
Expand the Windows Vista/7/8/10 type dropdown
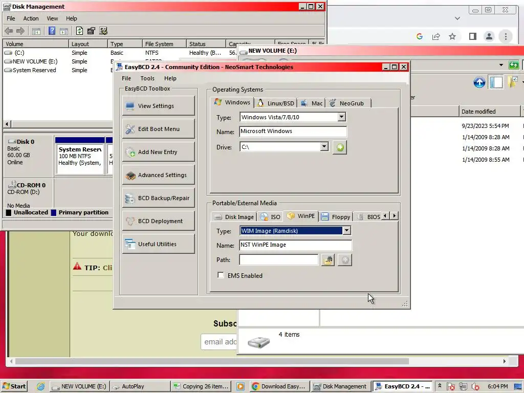point(341,117)
